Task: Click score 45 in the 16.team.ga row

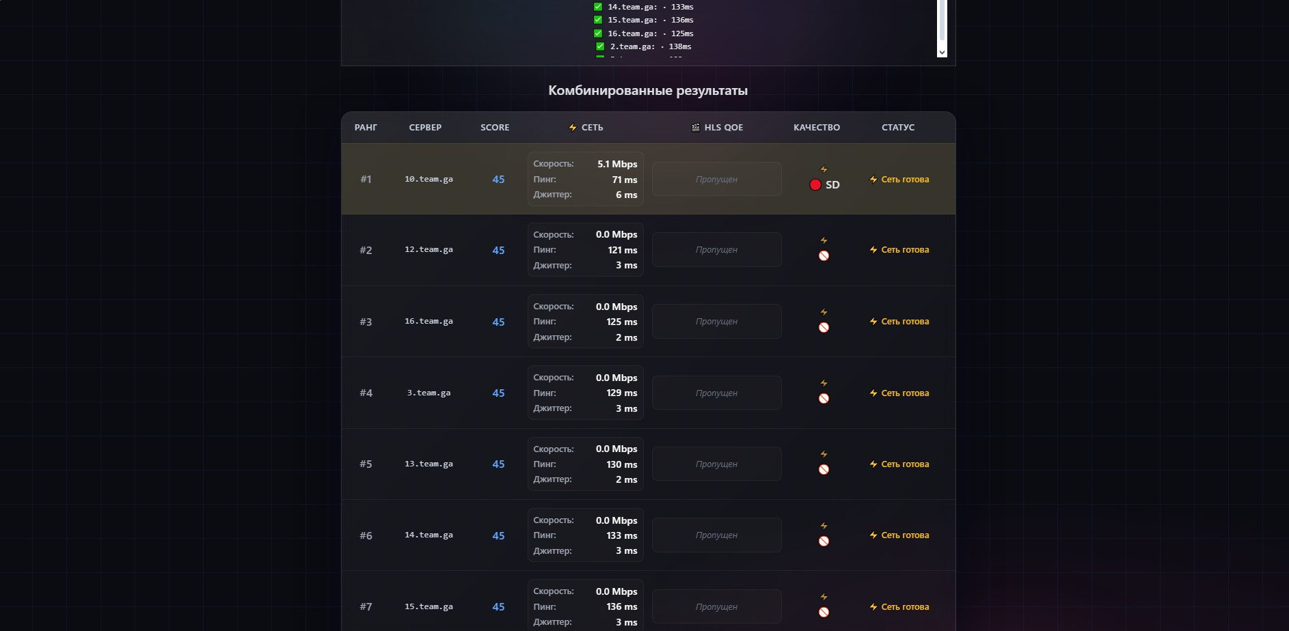Action: [x=498, y=322]
